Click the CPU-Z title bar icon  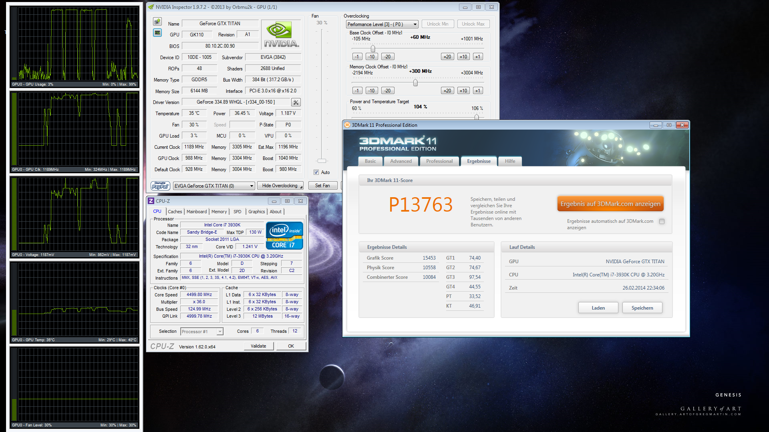[x=151, y=201]
